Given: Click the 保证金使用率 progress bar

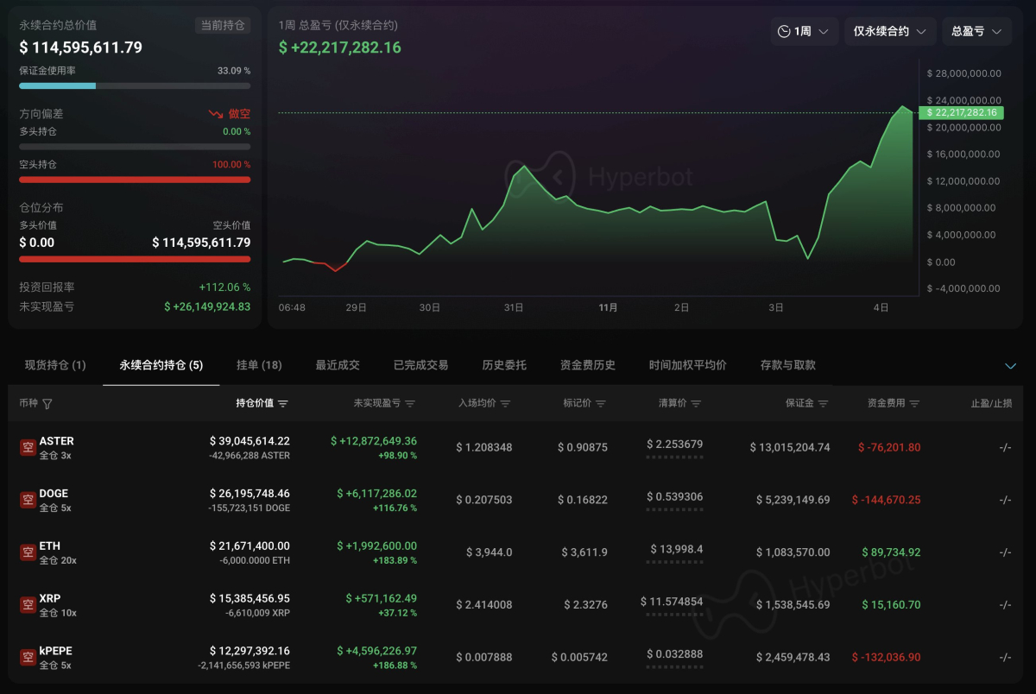Looking at the screenshot, I should click(135, 86).
